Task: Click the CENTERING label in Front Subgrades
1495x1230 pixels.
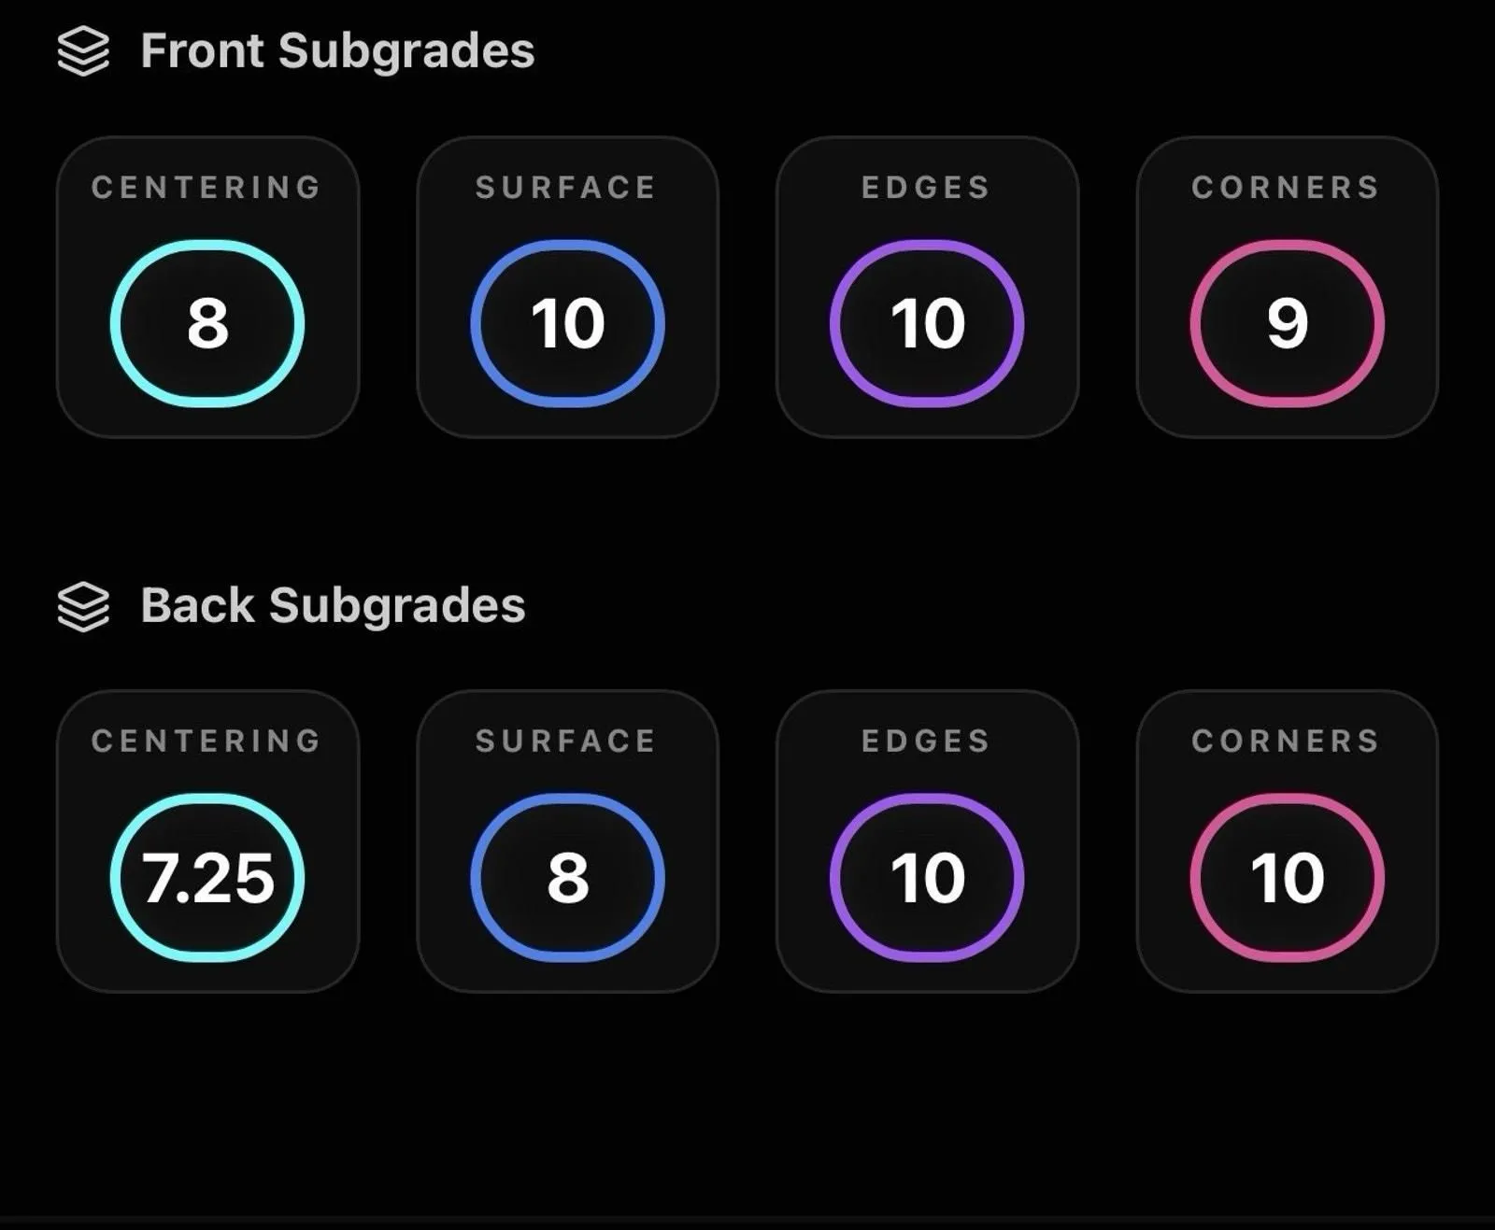Action: [x=206, y=187]
